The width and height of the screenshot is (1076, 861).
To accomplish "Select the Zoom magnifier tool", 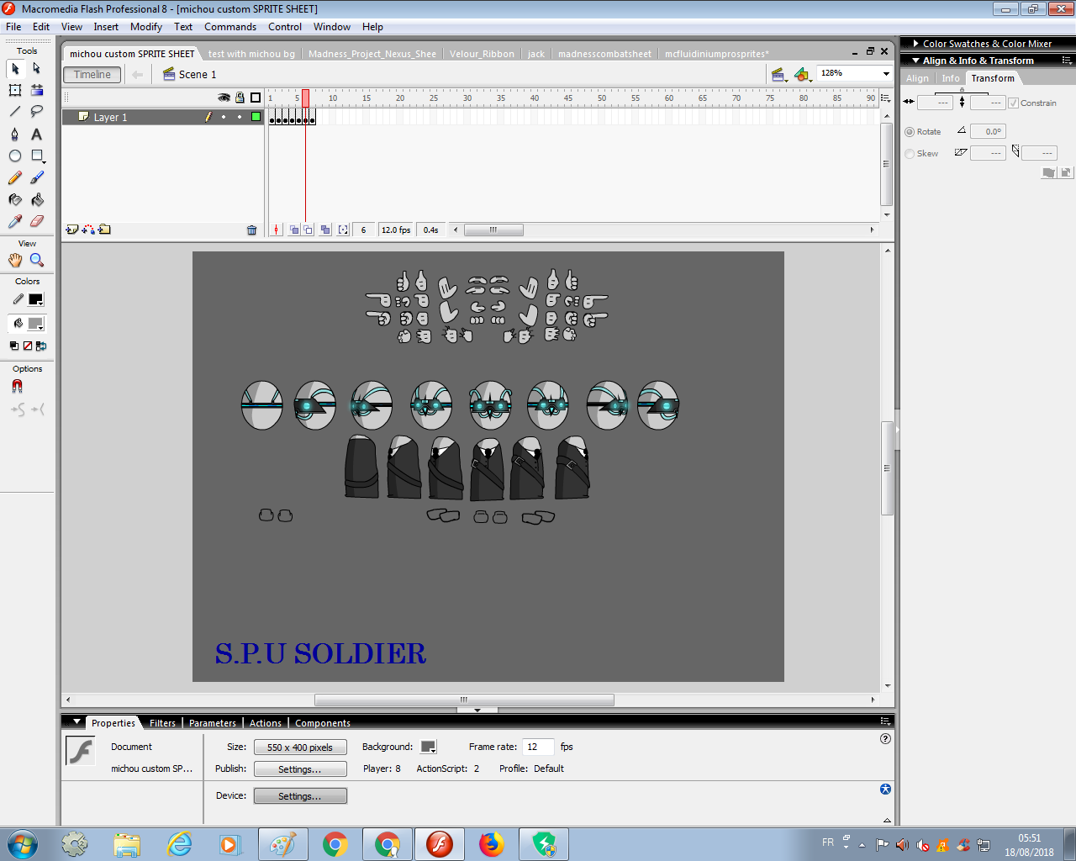I will tap(37, 260).
